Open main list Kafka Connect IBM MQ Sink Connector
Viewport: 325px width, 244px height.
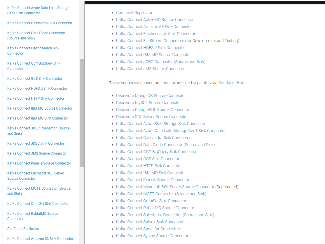click(151, 173)
